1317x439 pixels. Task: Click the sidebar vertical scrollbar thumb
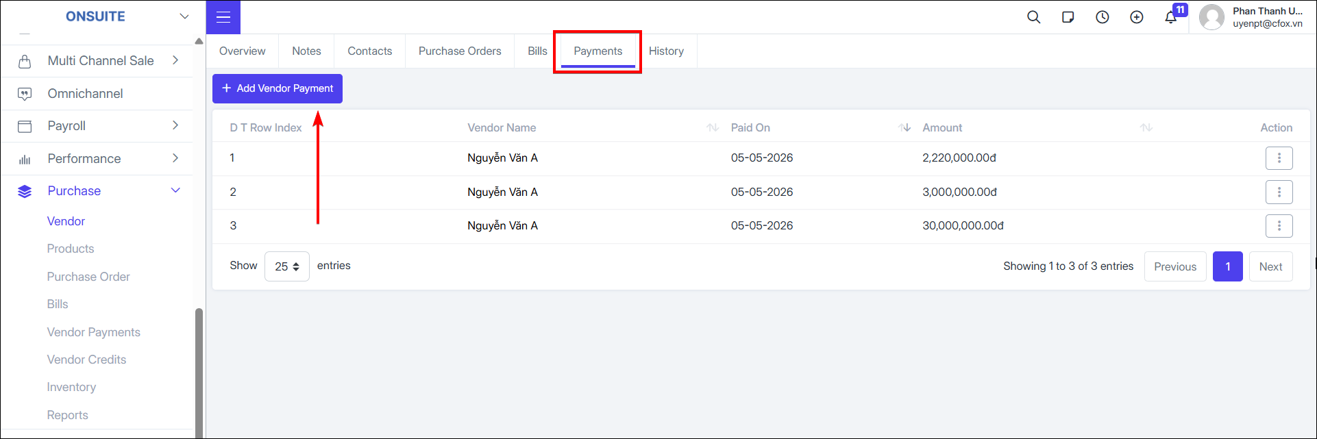point(199,373)
